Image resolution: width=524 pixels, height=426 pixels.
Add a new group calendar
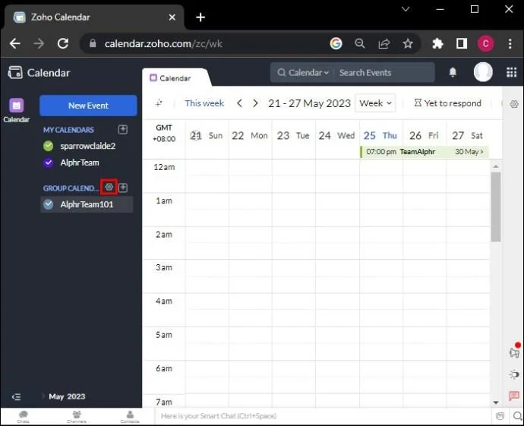click(x=123, y=188)
